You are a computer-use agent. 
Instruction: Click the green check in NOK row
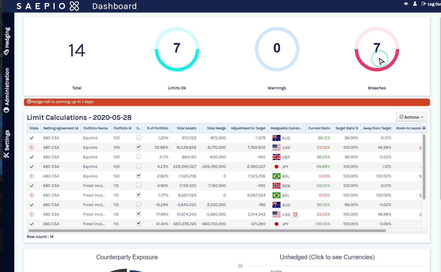[32, 186]
